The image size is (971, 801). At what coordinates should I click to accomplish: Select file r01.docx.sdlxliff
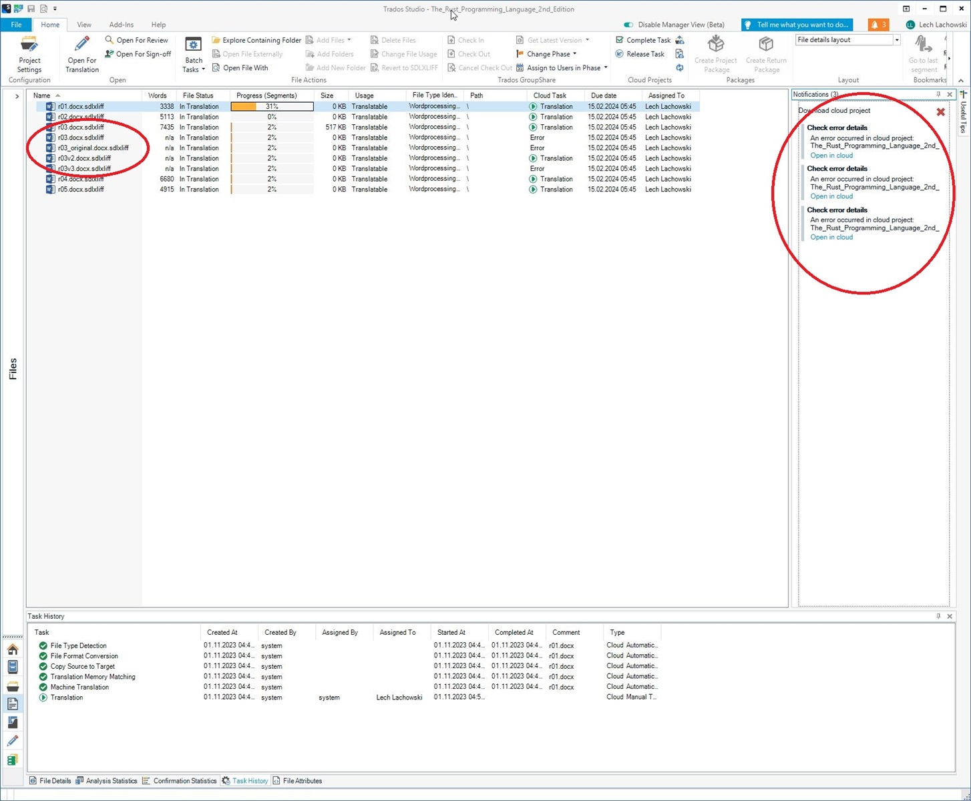click(x=81, y=106)
